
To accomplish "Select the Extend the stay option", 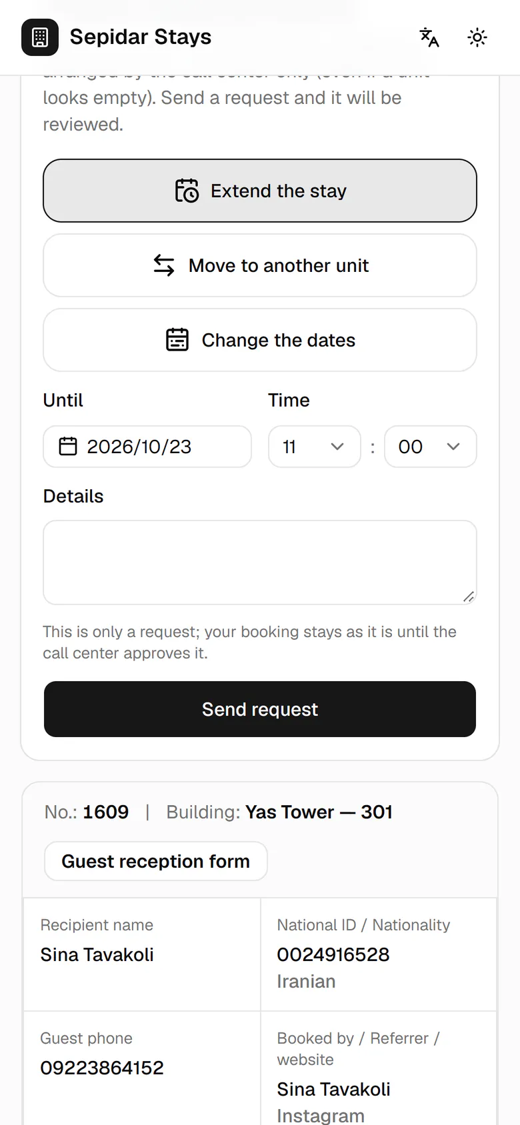I will (260, 191).
